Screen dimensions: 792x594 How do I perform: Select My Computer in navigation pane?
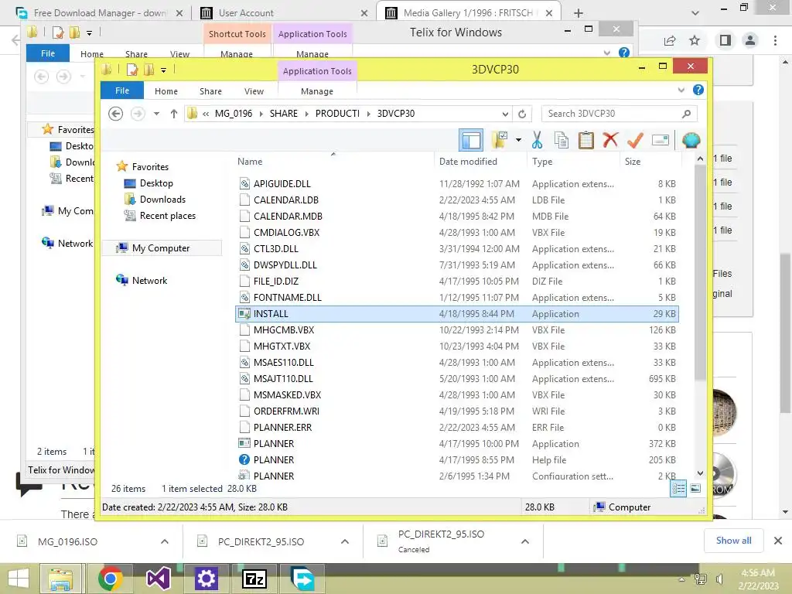(161, 248)
